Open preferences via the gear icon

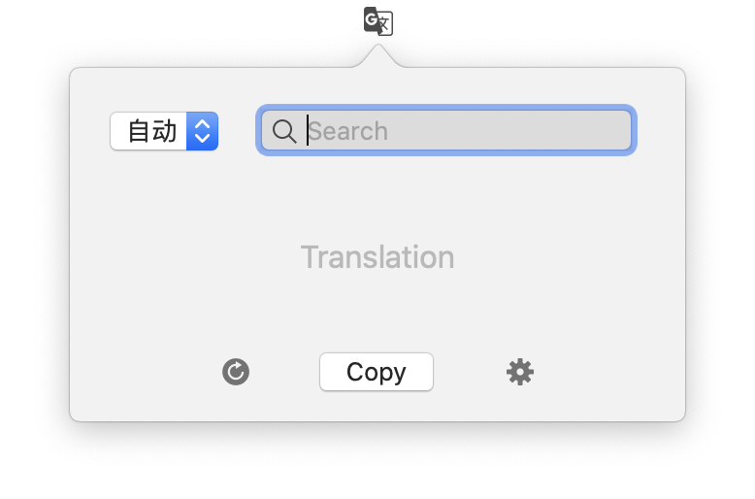pos(520,372)
